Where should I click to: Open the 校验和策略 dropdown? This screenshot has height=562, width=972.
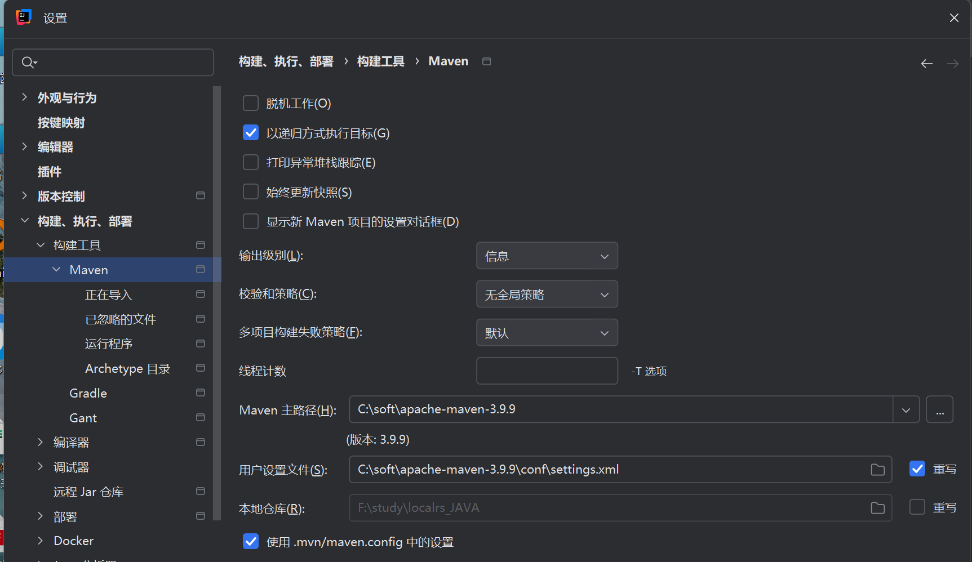tap(547, 295)
